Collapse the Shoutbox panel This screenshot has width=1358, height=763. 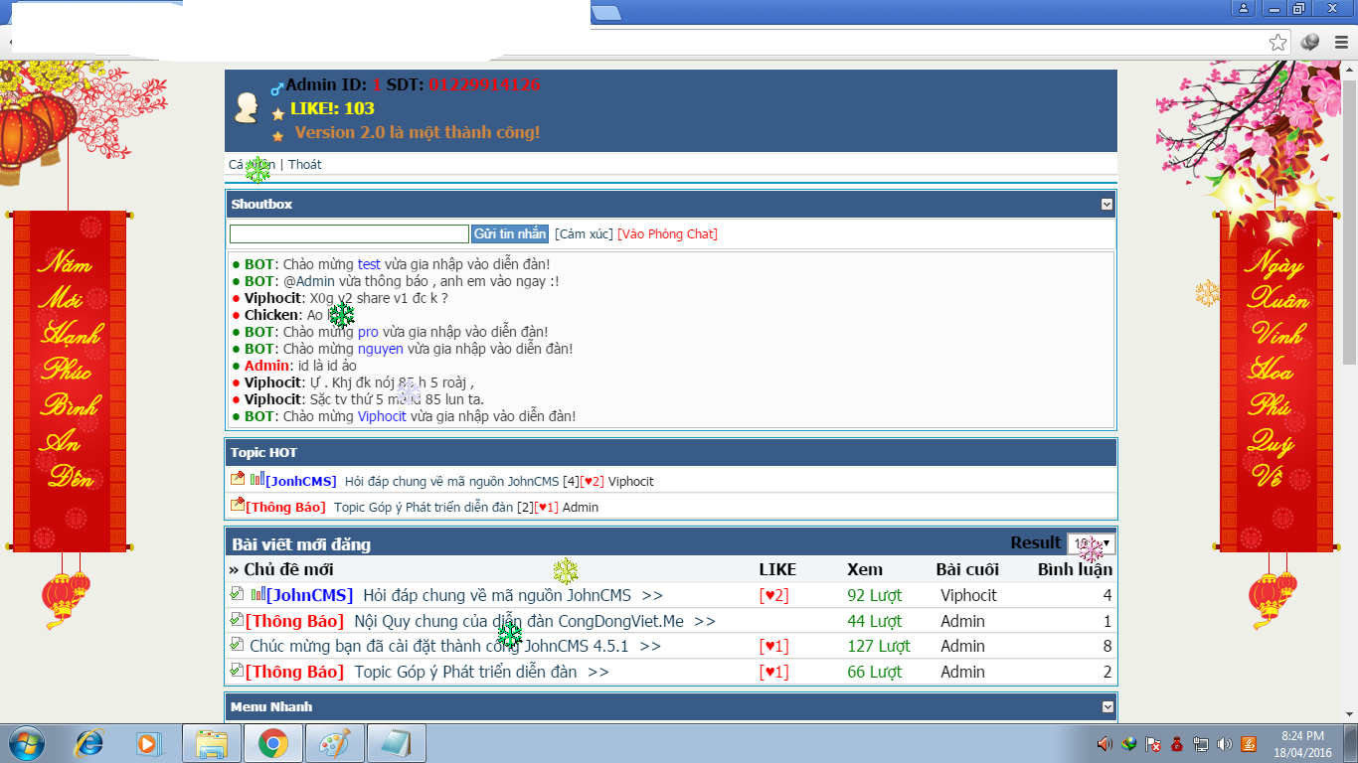tap(1106, 205)
